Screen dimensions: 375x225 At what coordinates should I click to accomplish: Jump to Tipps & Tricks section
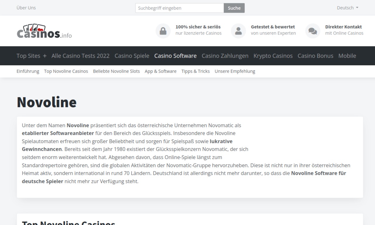[x=195, y=71]
